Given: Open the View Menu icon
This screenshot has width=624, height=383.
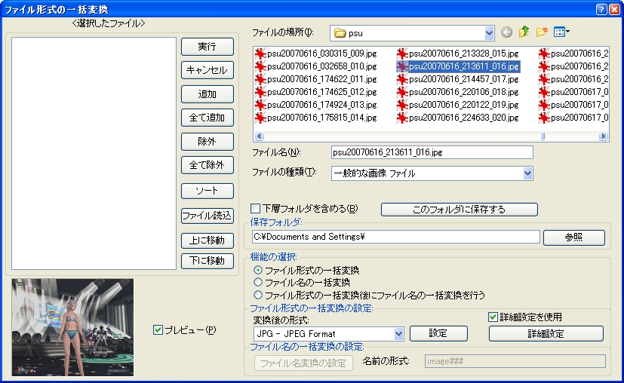Looking at the screenshot, I should 561,32.
